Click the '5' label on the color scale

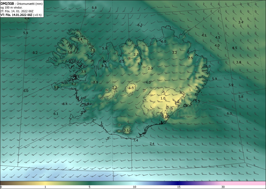pyautogui.click(x=89, y=187)
